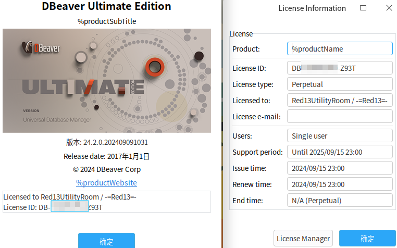Click the Product name field

340,48
